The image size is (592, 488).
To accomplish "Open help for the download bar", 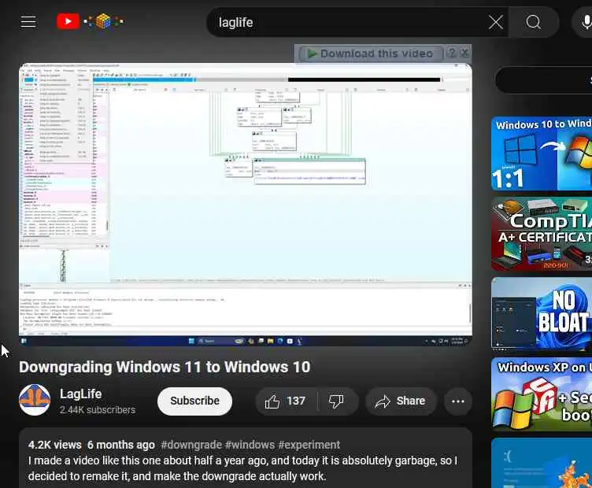I will click(x=452, y=53).
